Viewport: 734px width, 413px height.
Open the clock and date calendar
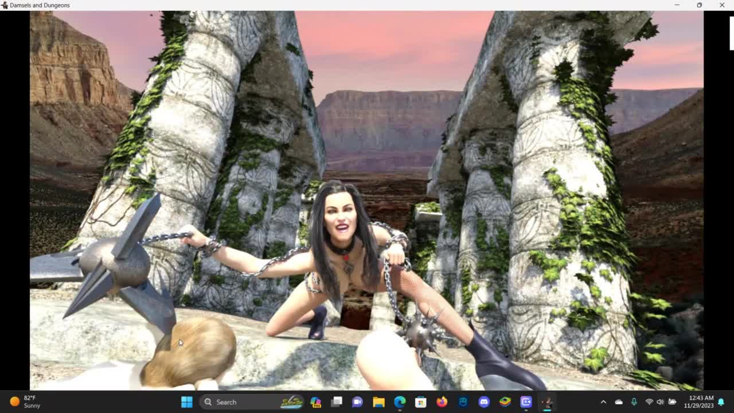coord(701,402)
